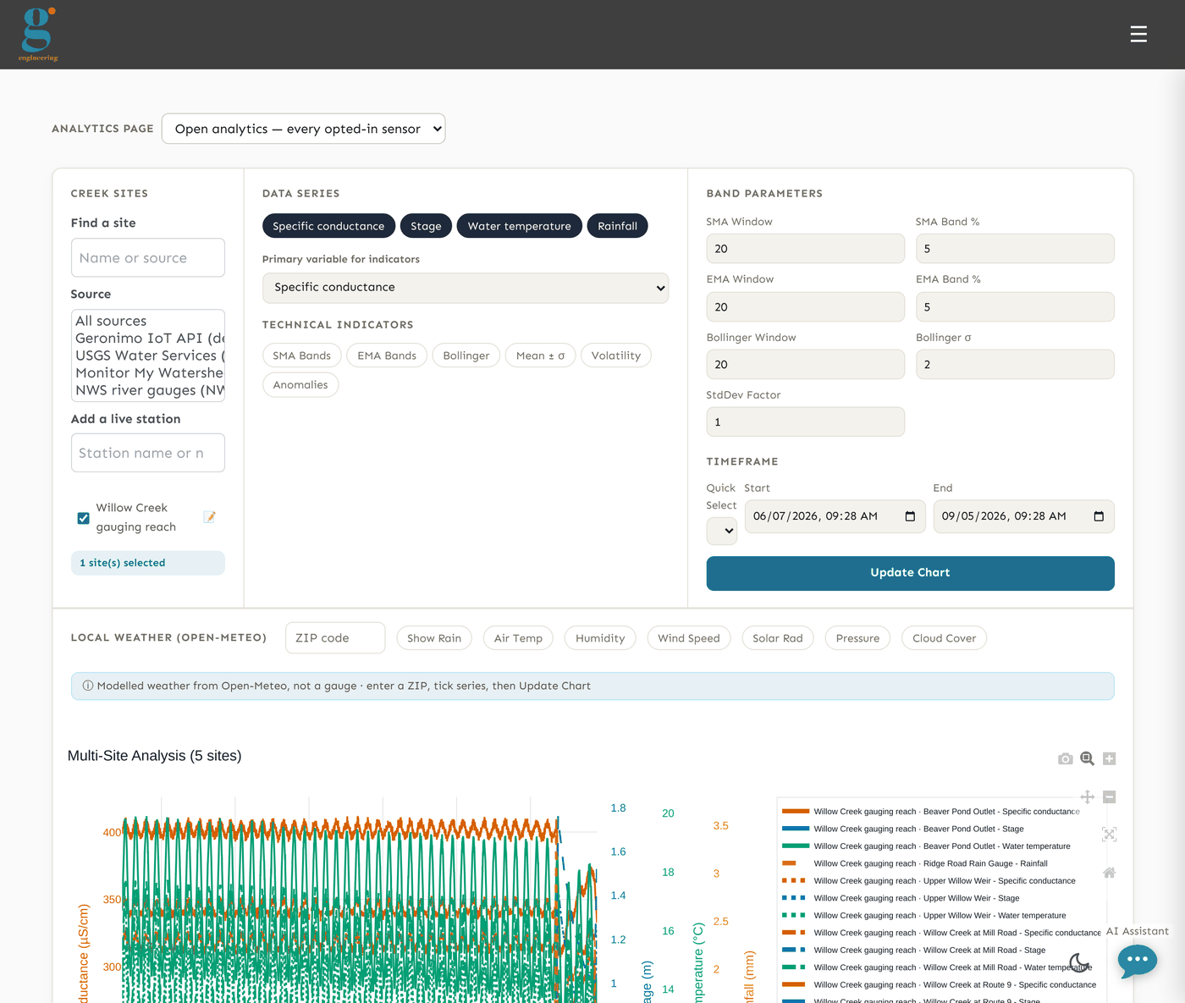Reset chart axes with the home icon
Image resolution: width=1185 pixels, height=1003 pixels.
click(1110, 873)
